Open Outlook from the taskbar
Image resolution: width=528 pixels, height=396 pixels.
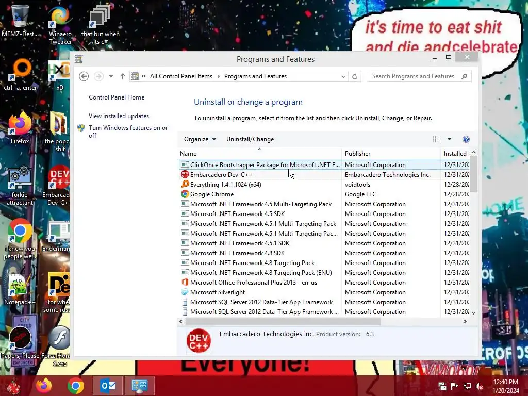coord(108,386)
